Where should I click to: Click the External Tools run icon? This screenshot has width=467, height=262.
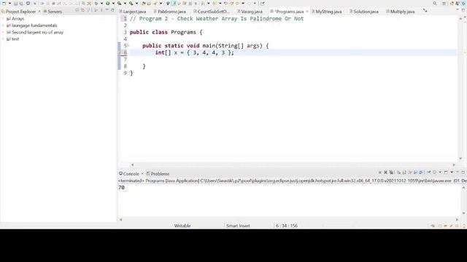[x=131, y=3]
